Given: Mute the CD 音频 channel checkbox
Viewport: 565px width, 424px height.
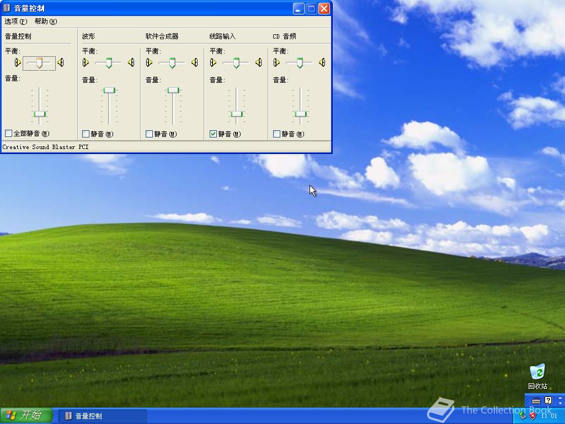Looking at the screenshot, I should 277,134.
